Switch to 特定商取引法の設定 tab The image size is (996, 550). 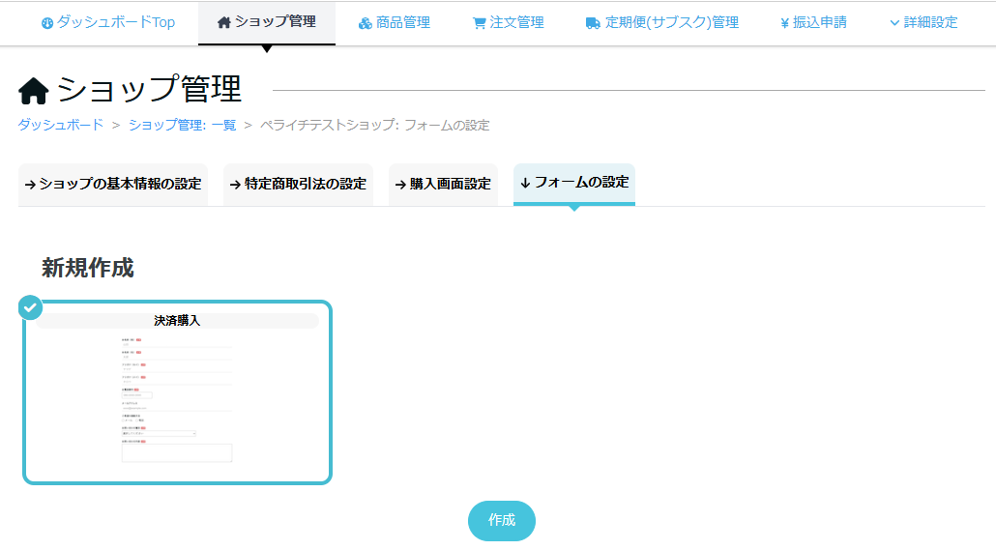[298, 185]
